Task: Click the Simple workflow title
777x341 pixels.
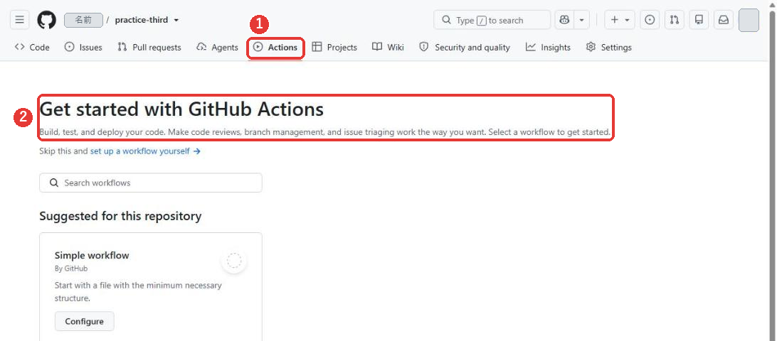Action: (x=92, y=255)
